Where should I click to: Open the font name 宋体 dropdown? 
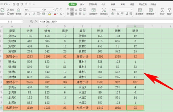coord(42,10)
